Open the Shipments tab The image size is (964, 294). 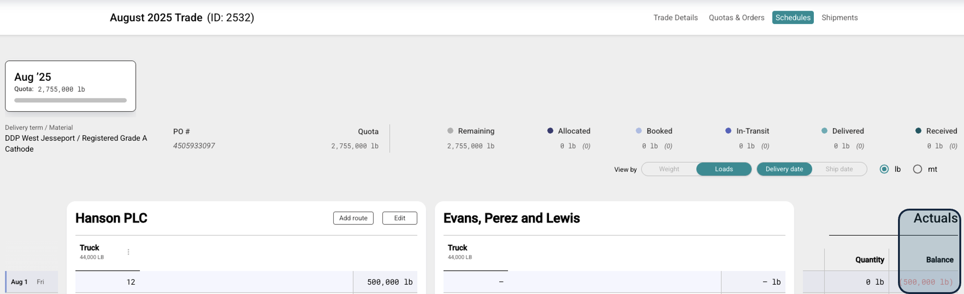839,18
